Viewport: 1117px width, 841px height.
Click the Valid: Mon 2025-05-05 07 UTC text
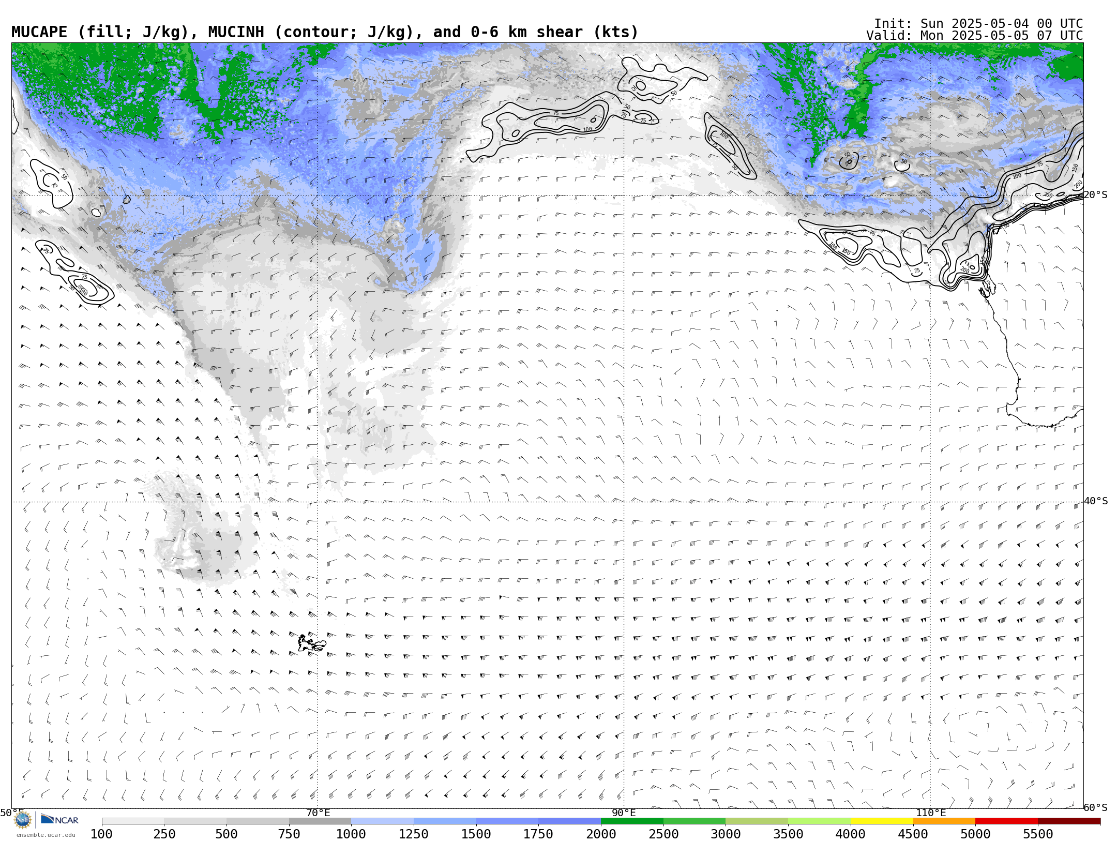click(974, 36)
